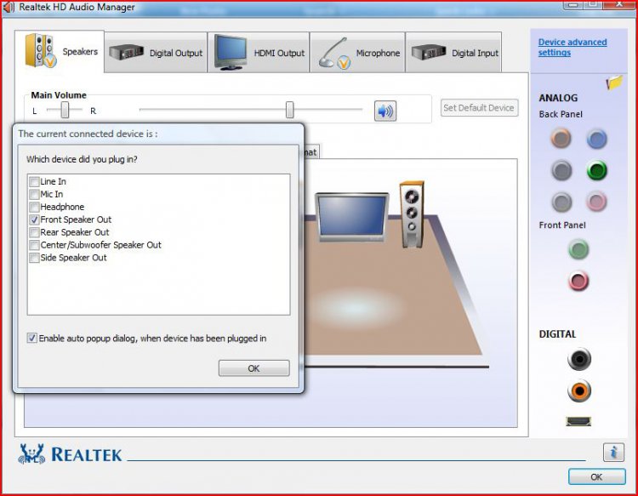This screenshot has height=496, width=638.
Task: Open Device advanced settings link
Action: pyautogui.click(x=572, y=47)
